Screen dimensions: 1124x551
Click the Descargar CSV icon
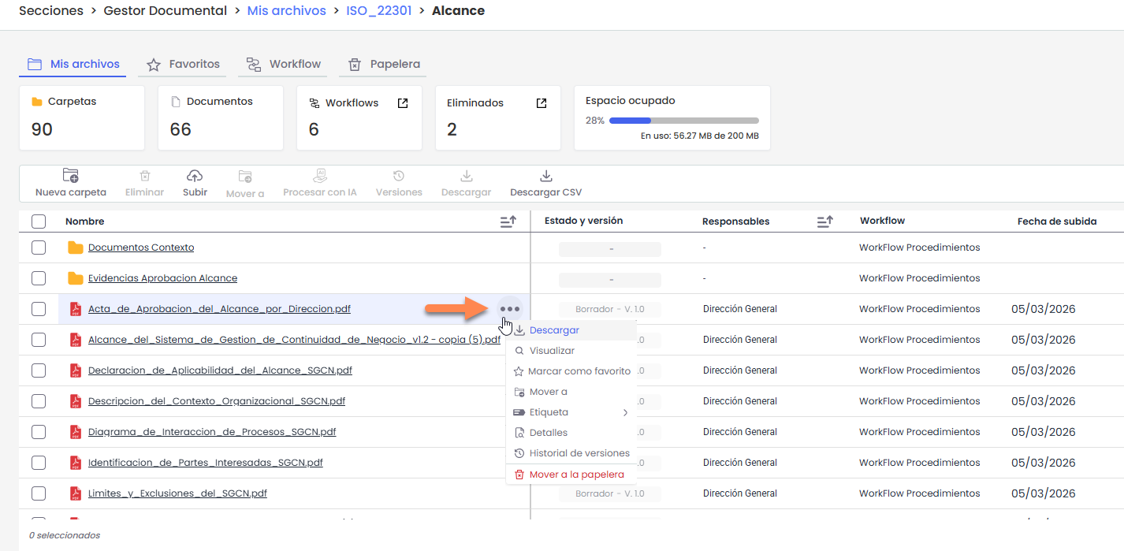[545, 176]
